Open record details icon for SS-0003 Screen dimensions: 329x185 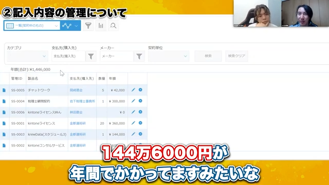4,135
